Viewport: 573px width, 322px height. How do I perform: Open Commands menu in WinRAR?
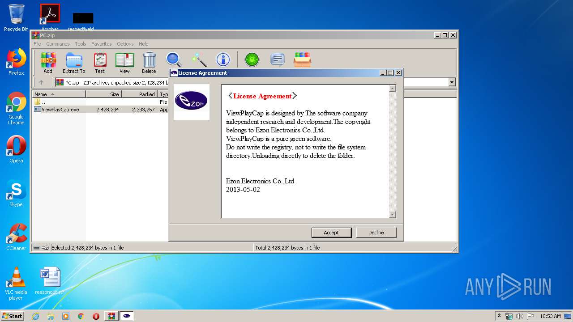[x=58, y=44]
